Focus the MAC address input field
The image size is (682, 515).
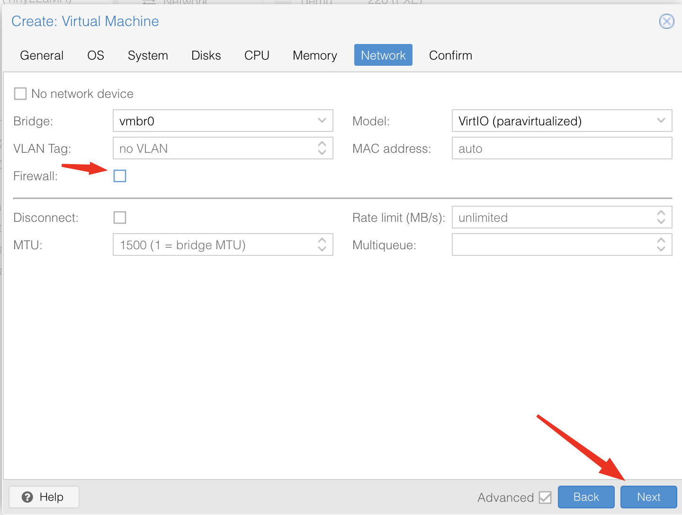point(561,148)
